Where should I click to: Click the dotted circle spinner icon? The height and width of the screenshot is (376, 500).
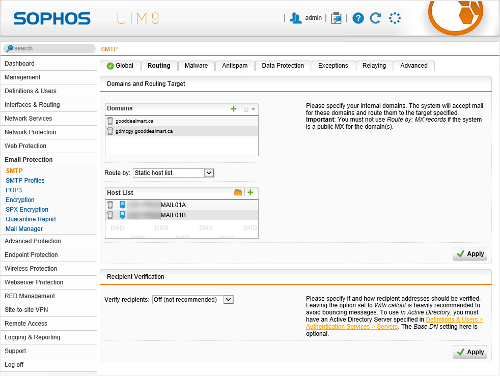[x=395, y=18]
